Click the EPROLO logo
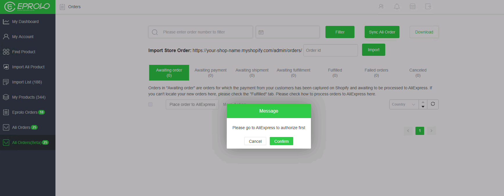 tap(27, 6)
